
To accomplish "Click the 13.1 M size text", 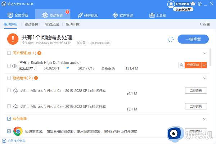I will click(132, 109).
